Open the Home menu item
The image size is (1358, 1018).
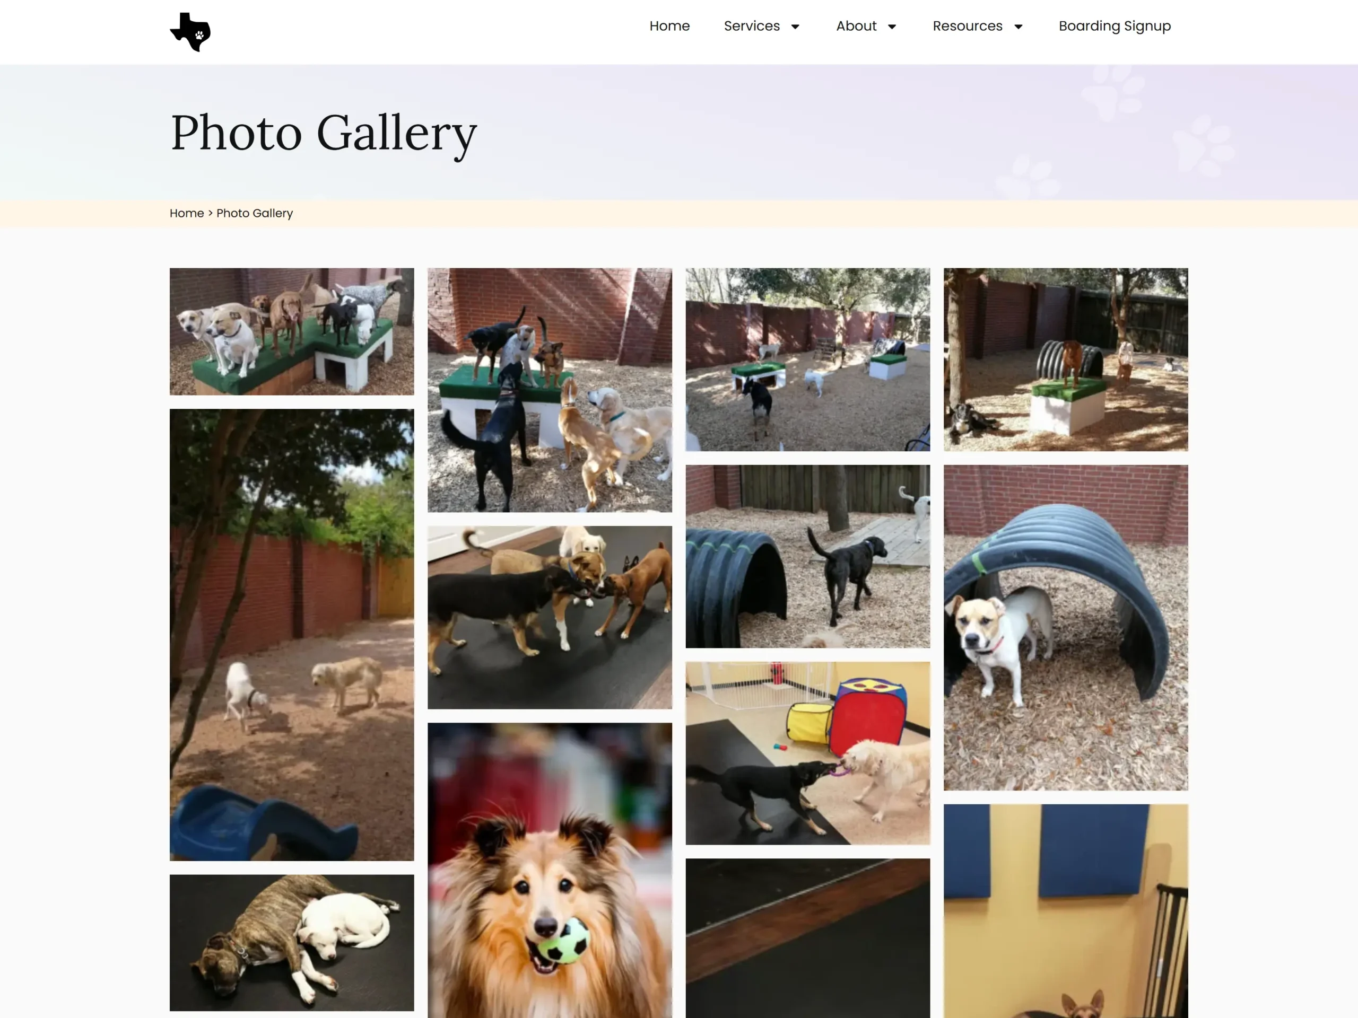(669, 26)
